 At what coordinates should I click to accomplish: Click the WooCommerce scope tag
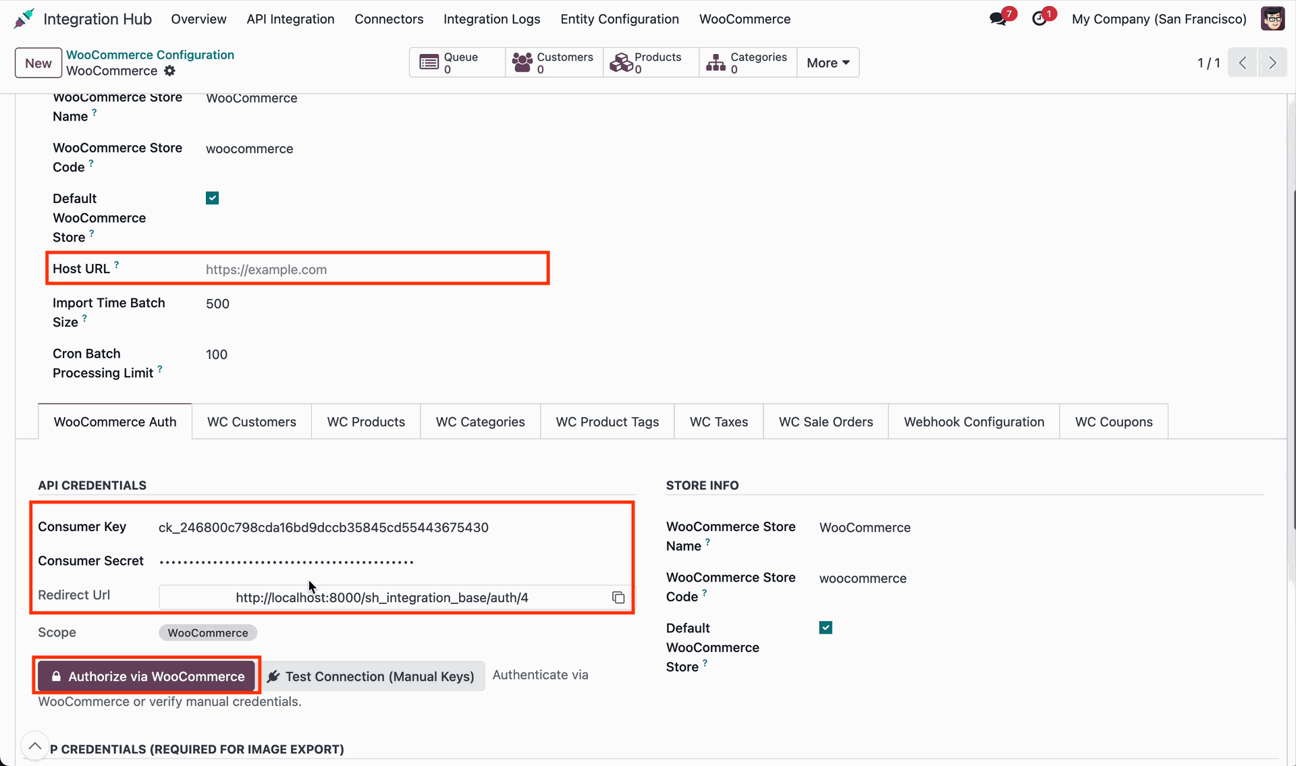tap(208, 632)
